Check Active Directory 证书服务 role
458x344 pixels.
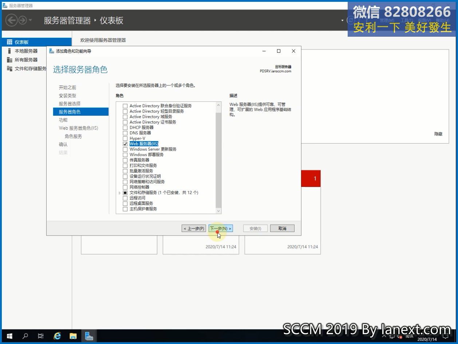pos(125,122)
